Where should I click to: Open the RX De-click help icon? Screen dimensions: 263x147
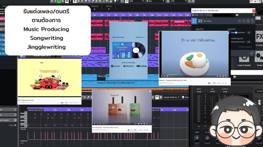[253, 21]
